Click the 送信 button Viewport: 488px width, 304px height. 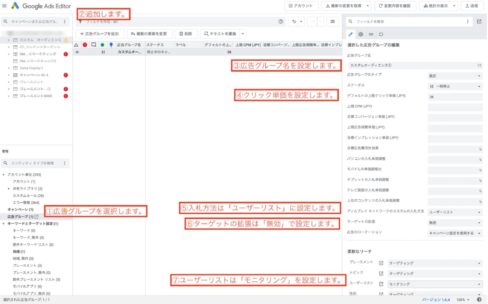coord(471,6)
